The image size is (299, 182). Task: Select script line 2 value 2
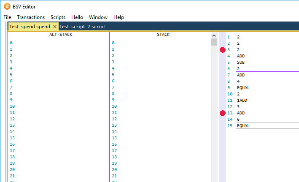click(238, 43)
